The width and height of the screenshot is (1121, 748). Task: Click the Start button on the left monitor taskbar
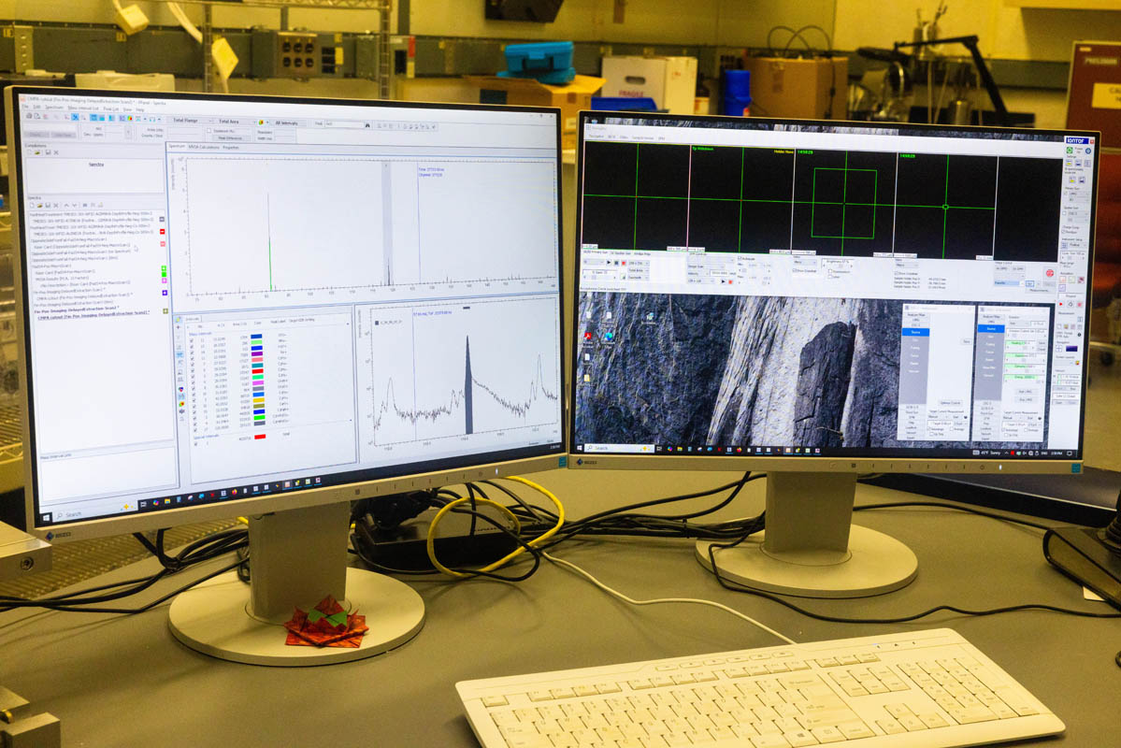coord(47,518)
